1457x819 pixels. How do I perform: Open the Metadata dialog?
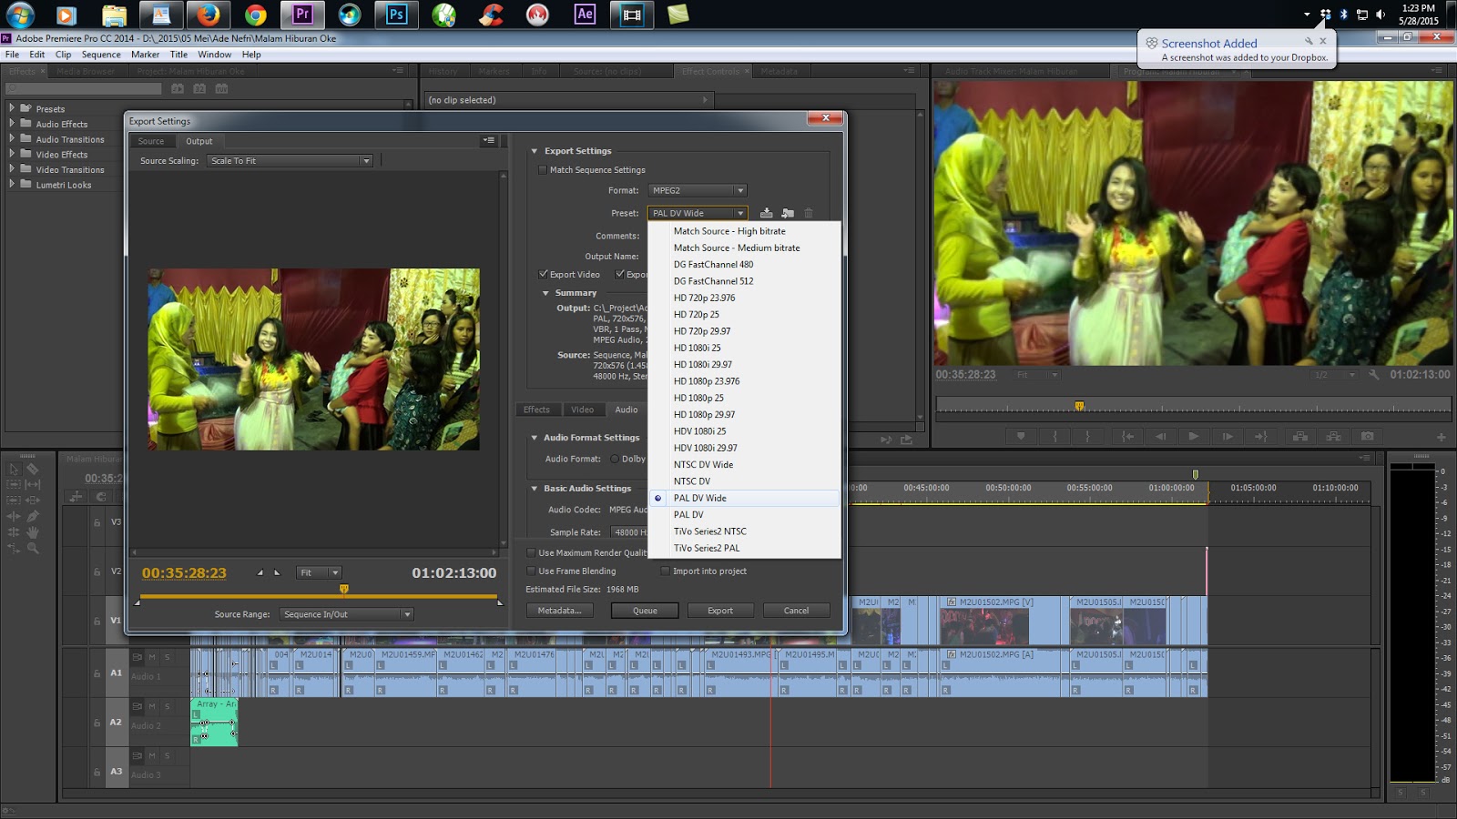coord(559,610)
